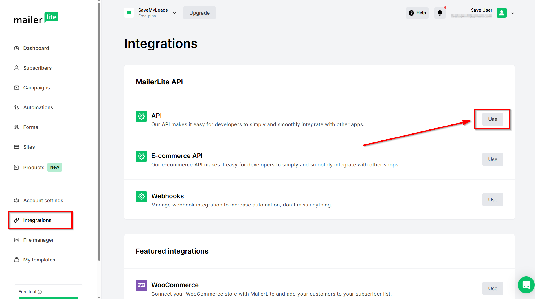The width and height of the screenshot is (535, 299).
Task: Click the SaveMyLeads account flag icon
Action: point(129,13)
